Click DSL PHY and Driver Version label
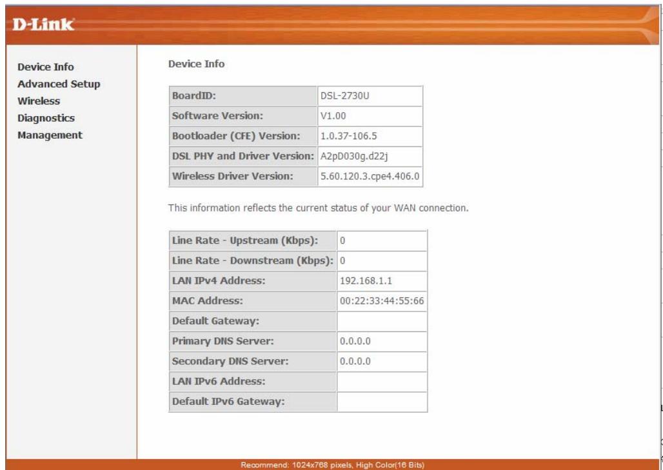Viewport: 663px width, 470px height. (x=243, y=156)
